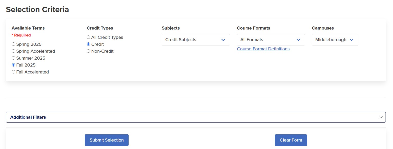The width and height of the screenshot is (393, 149).
Task: Click the Campuses dropdown arrow
Action: [352, 40]
